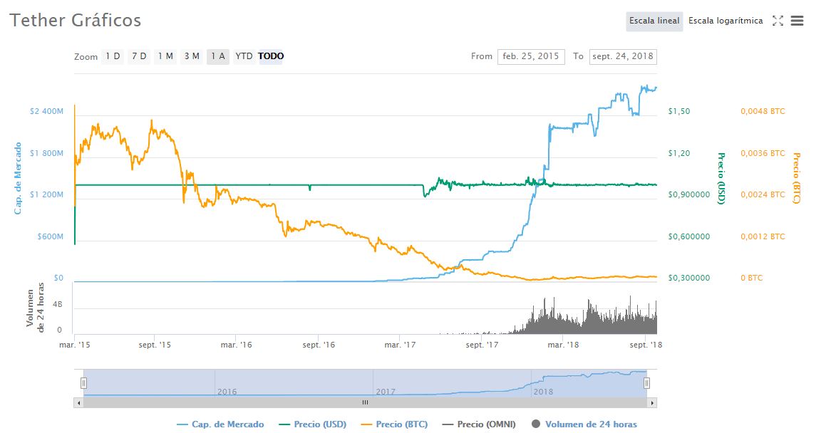
Task: Select the 1 A zoom range
Action: [218, 56]
